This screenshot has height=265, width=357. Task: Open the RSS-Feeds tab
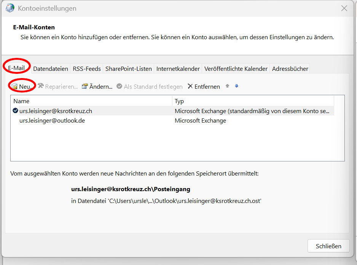tap(87, 69)
